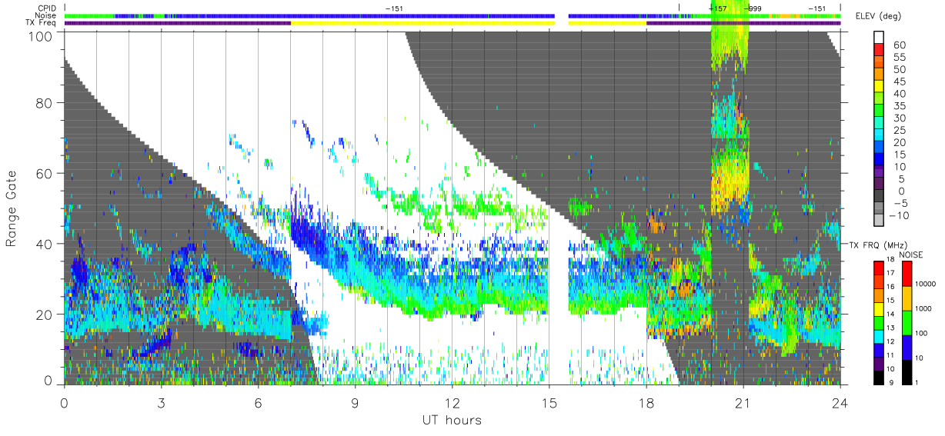This screenshot has width=945, height=436.
Task: Click the '21' tick on the UT hours axis
Action: pyautogui.click(x=743, y=401)
